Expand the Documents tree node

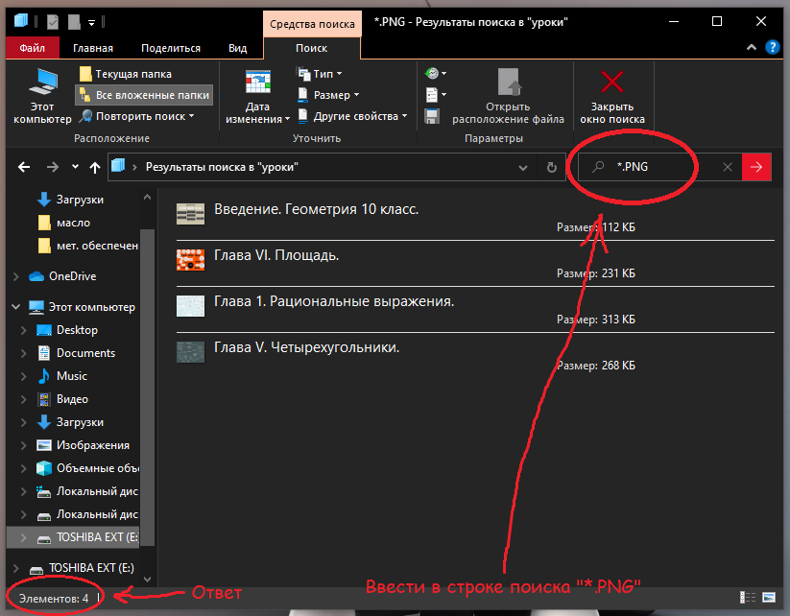pos(24,353)
